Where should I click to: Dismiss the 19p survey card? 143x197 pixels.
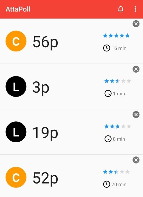pos(136,114)
